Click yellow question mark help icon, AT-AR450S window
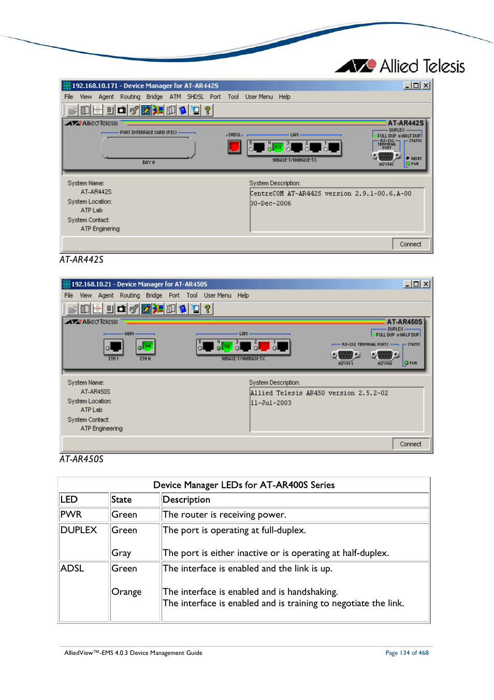The width and height of the screenshot is (494, 700). [208, 309]
